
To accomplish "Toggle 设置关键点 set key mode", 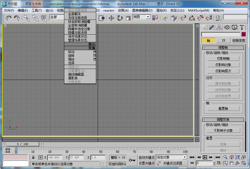I will 146,163.
